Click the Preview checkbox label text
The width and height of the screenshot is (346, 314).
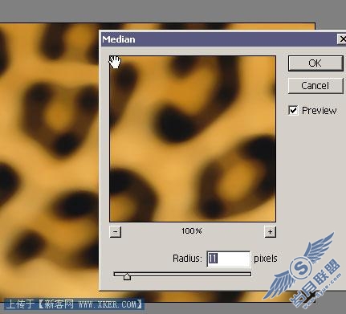point(319,111)
